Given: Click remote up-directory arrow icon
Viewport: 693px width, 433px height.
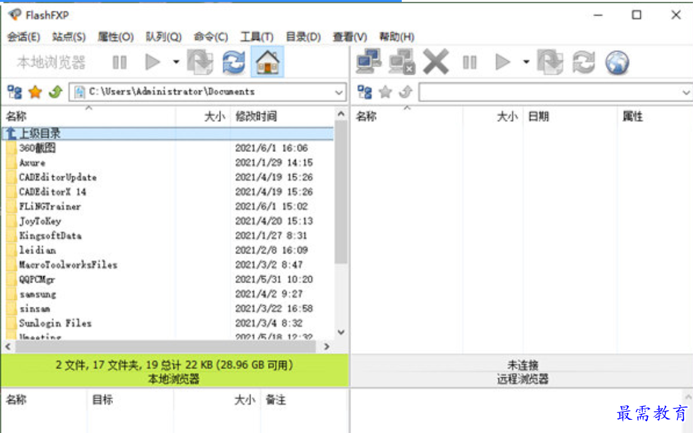Looking at the screenshot, I should pos(406,92).
